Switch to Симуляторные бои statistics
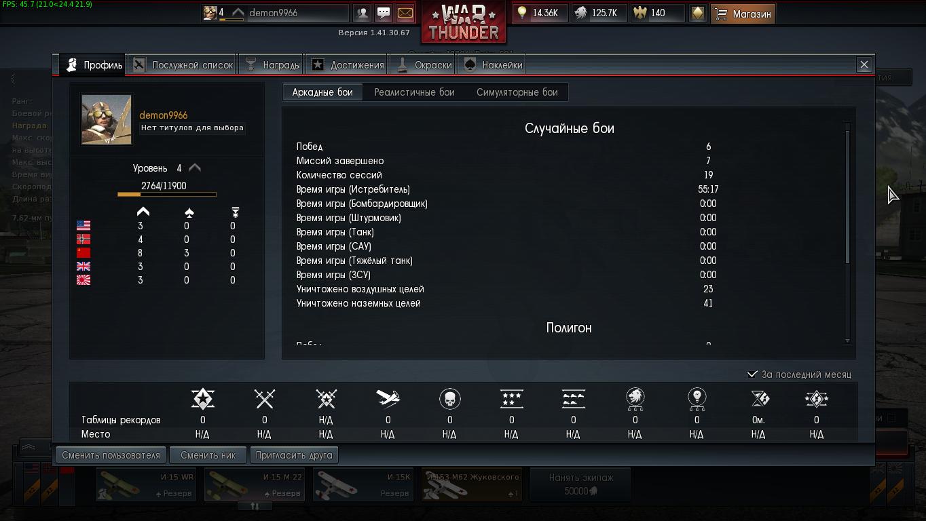 coord(517,92)
